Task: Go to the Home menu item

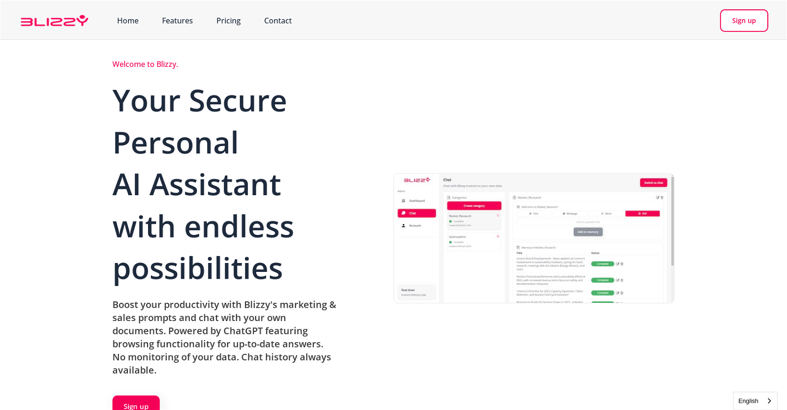Action: tap(128, 21)
